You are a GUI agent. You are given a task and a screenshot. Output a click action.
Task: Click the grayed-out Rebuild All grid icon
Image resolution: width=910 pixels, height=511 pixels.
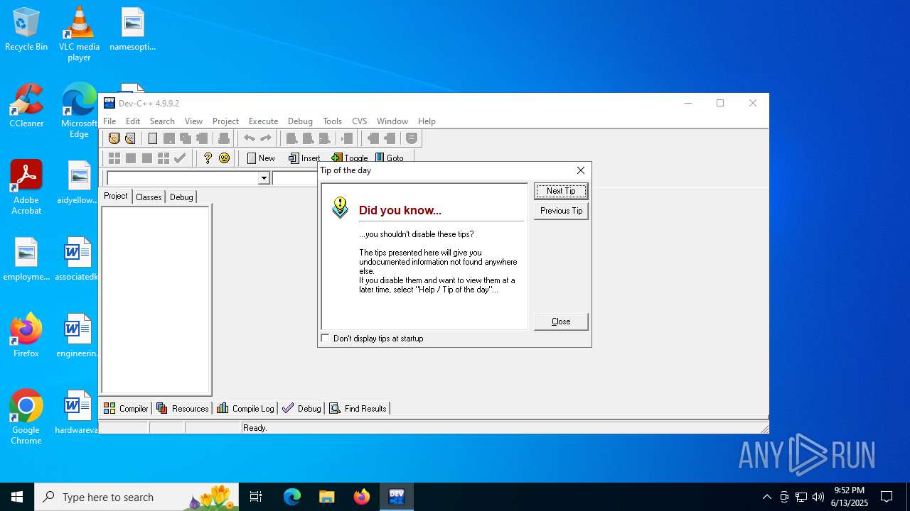163,158
